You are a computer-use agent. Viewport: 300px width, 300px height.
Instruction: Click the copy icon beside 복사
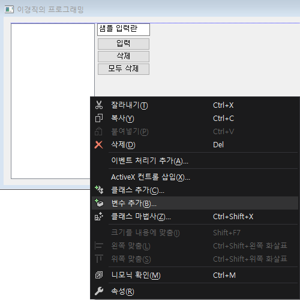point(99,118)
